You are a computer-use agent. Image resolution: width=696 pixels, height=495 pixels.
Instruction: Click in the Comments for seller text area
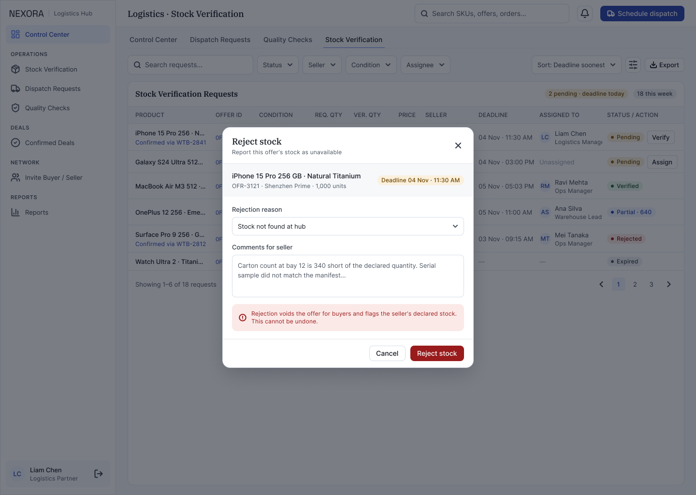coord(348,276)
